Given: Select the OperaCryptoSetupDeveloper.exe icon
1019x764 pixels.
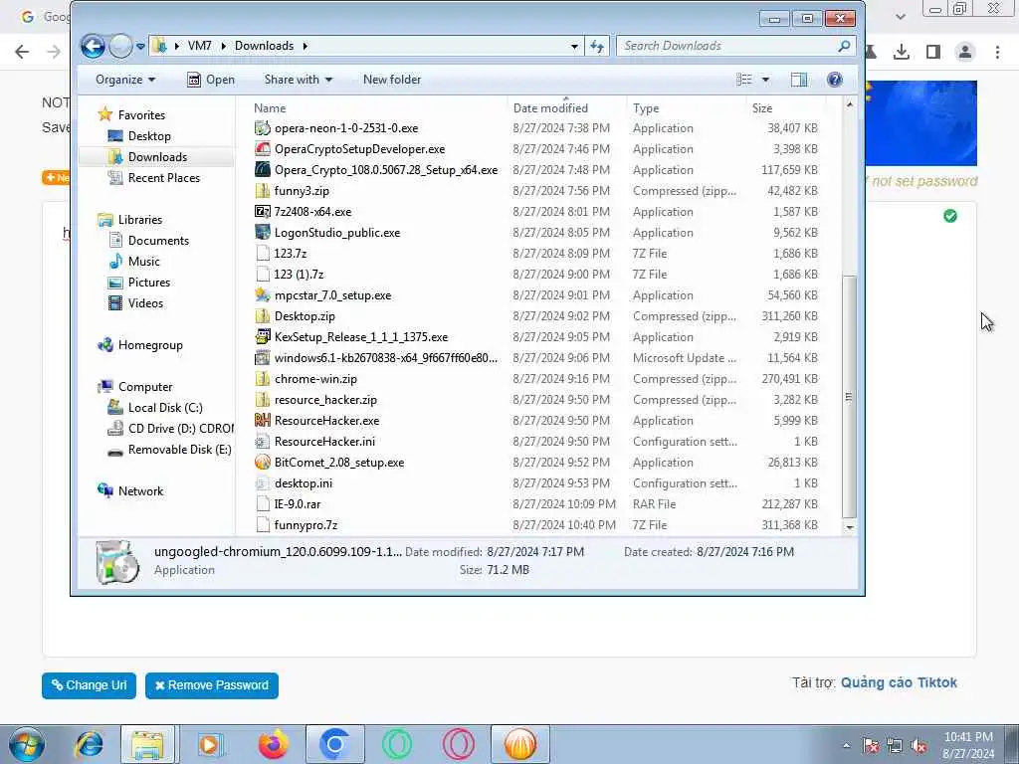Looking at the screenshot, I should (x=263, y=149).
